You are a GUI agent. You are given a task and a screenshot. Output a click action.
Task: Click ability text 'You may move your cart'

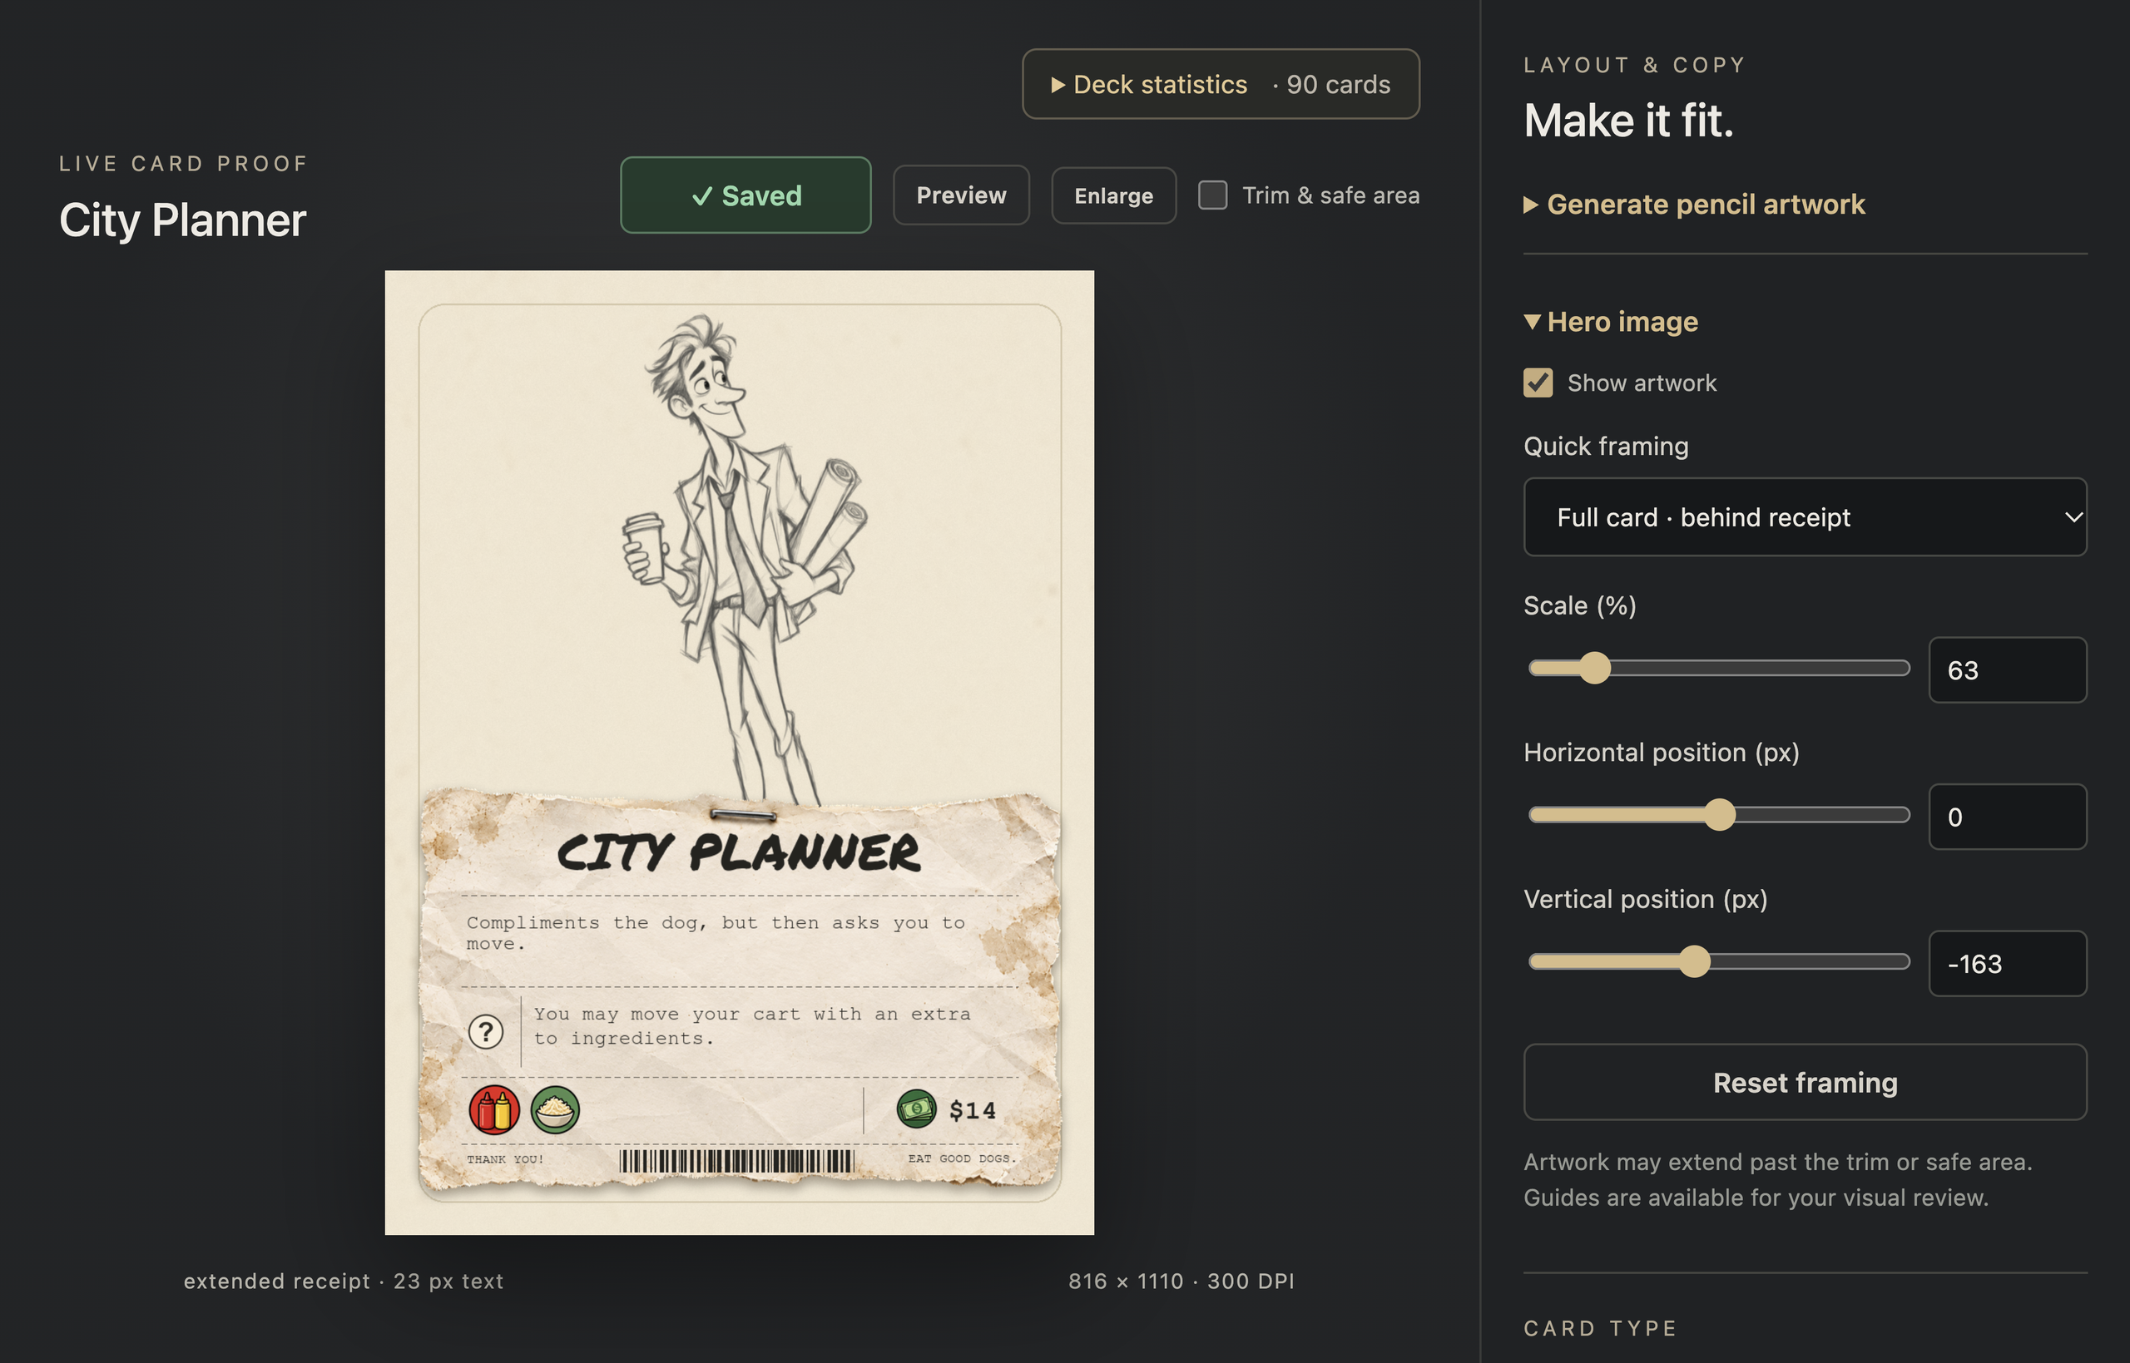click(x=751, y=1026)
